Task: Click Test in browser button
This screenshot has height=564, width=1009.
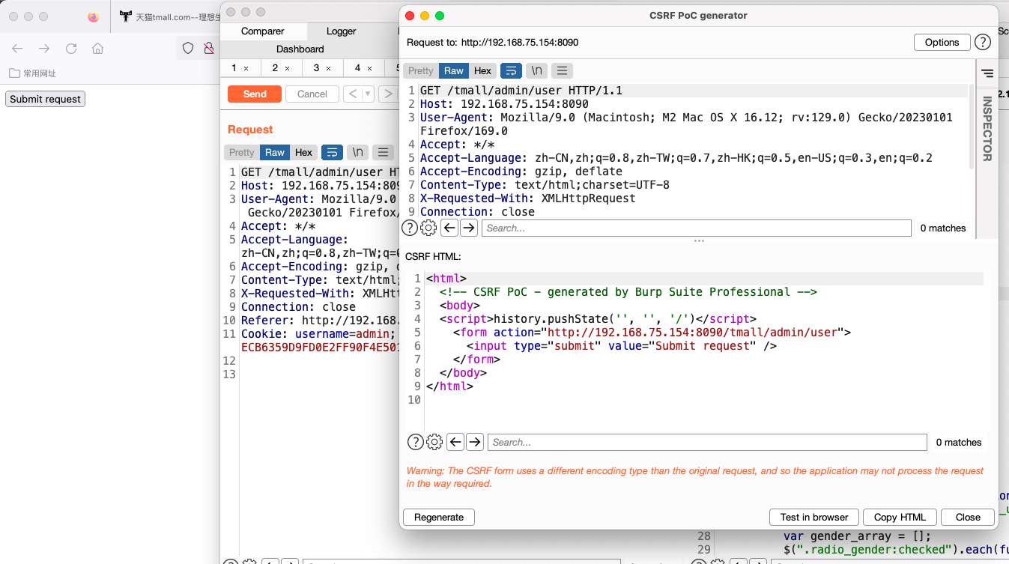Action: pos(814,517)
